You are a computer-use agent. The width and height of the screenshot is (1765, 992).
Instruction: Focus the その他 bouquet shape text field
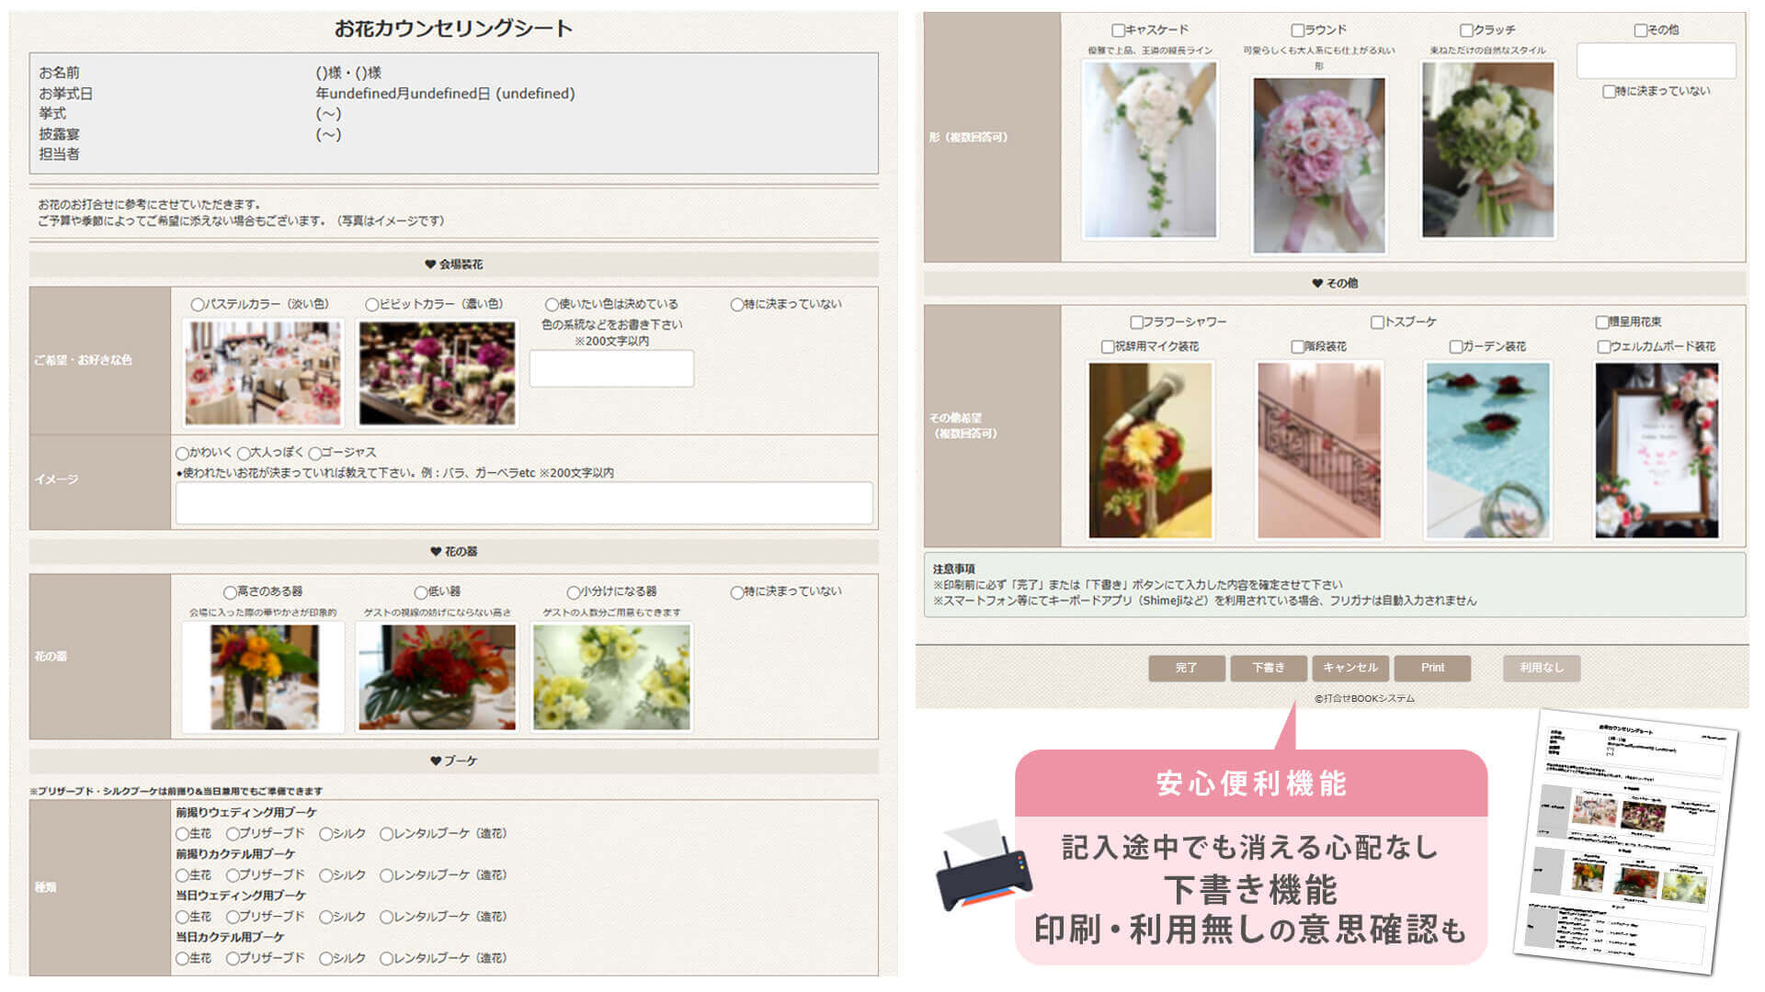[x=1657, y=61]
